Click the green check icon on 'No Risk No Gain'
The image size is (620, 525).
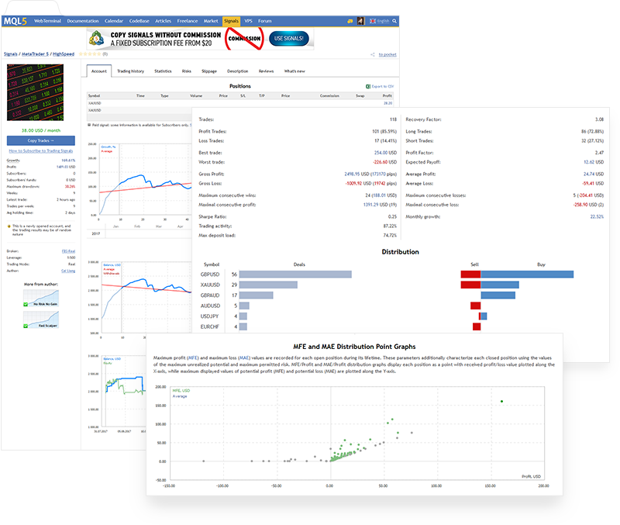pyautogui.click(x=26, y=304)
